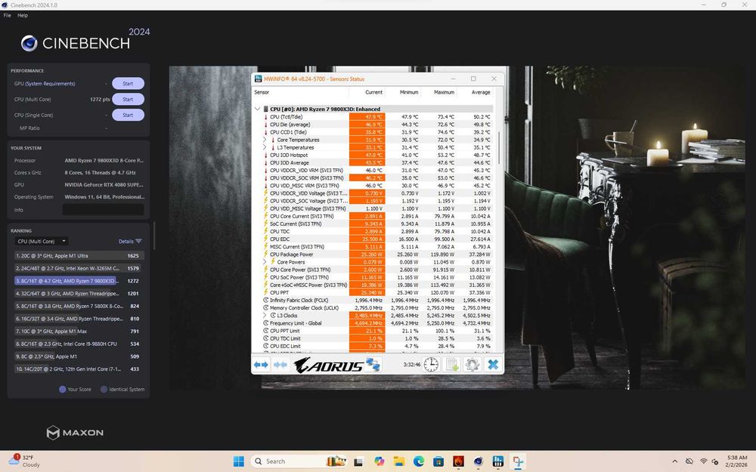Click the OneDrive cloud tray icon
The height and width of the screenshot is (472, 756).
pyautogui.click(x=689, y=461)
